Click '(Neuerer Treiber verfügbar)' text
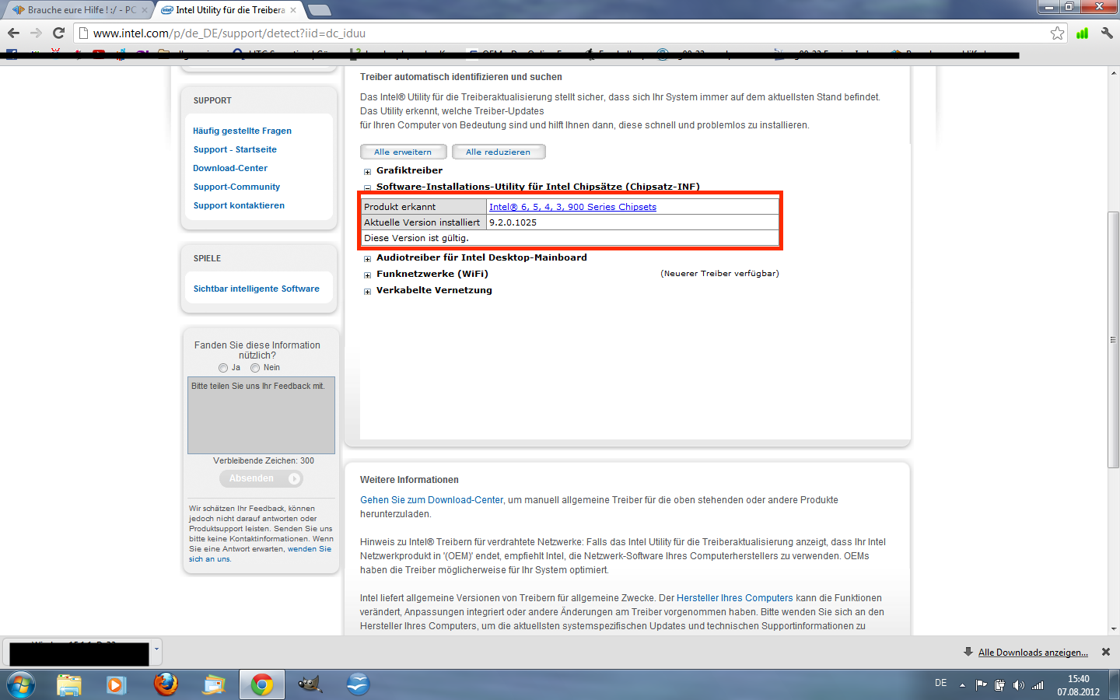 click(719, 273)
